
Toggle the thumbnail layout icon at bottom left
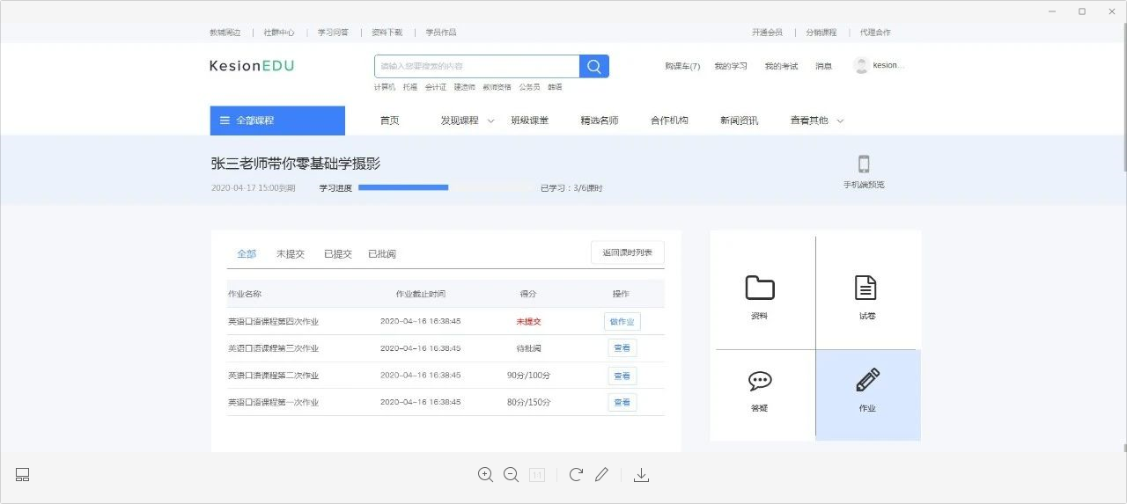(x=23, y=475)
